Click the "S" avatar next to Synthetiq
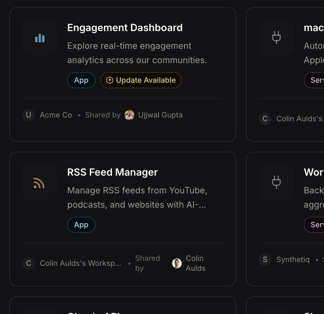324x314 pixels. pos(265,260)
